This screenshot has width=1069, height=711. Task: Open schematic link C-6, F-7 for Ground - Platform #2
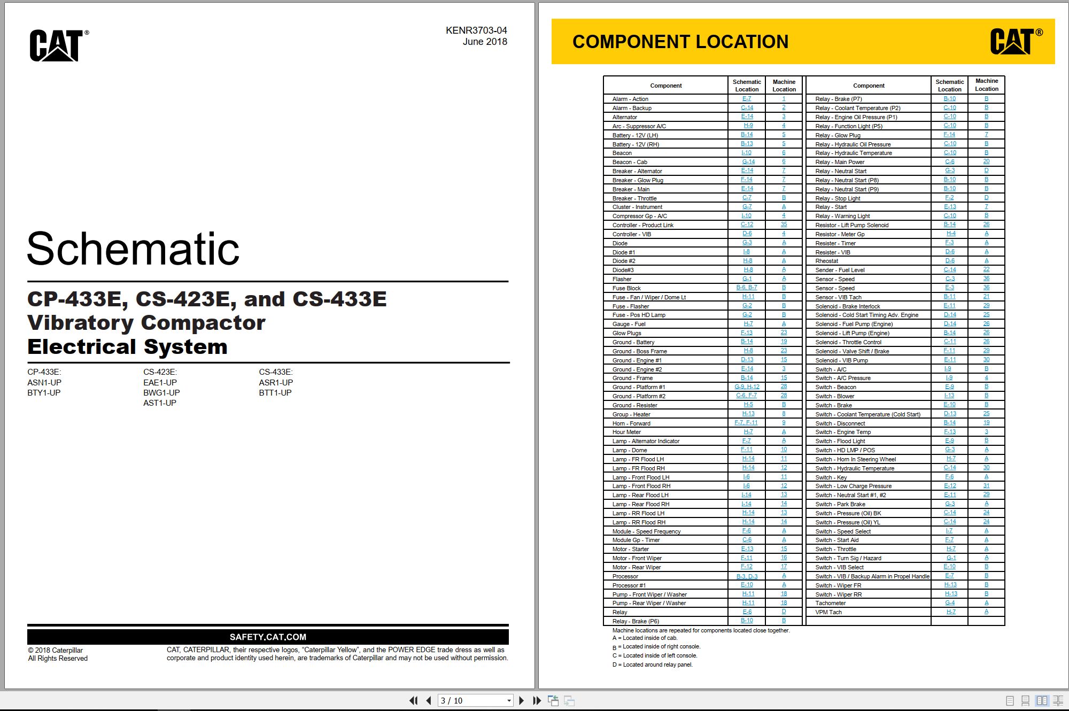(x=747, y=396)
